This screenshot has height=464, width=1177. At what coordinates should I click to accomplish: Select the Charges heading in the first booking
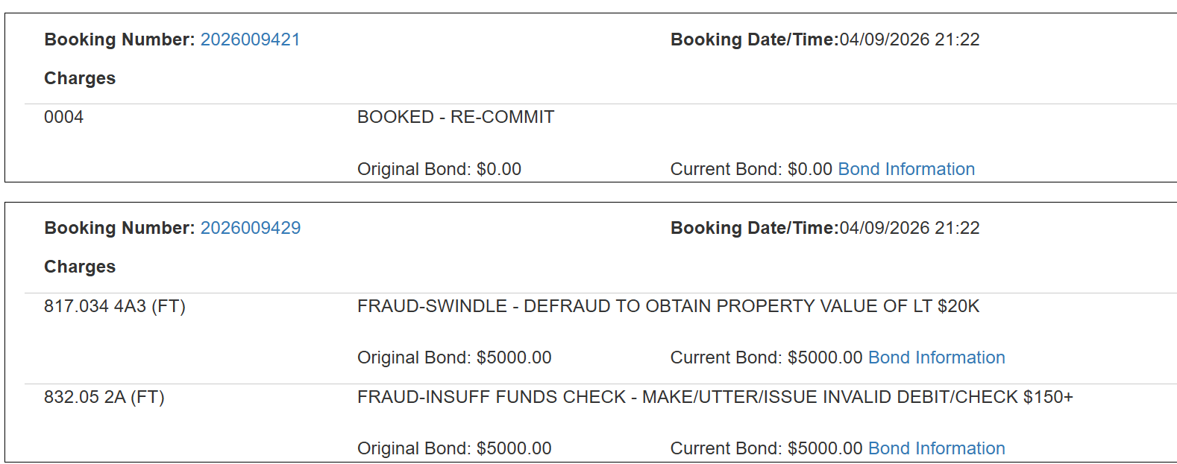(x=79, y=78)
